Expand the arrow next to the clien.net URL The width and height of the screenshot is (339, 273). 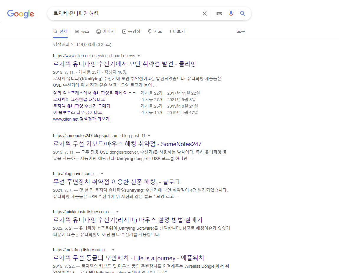[139, 56]
